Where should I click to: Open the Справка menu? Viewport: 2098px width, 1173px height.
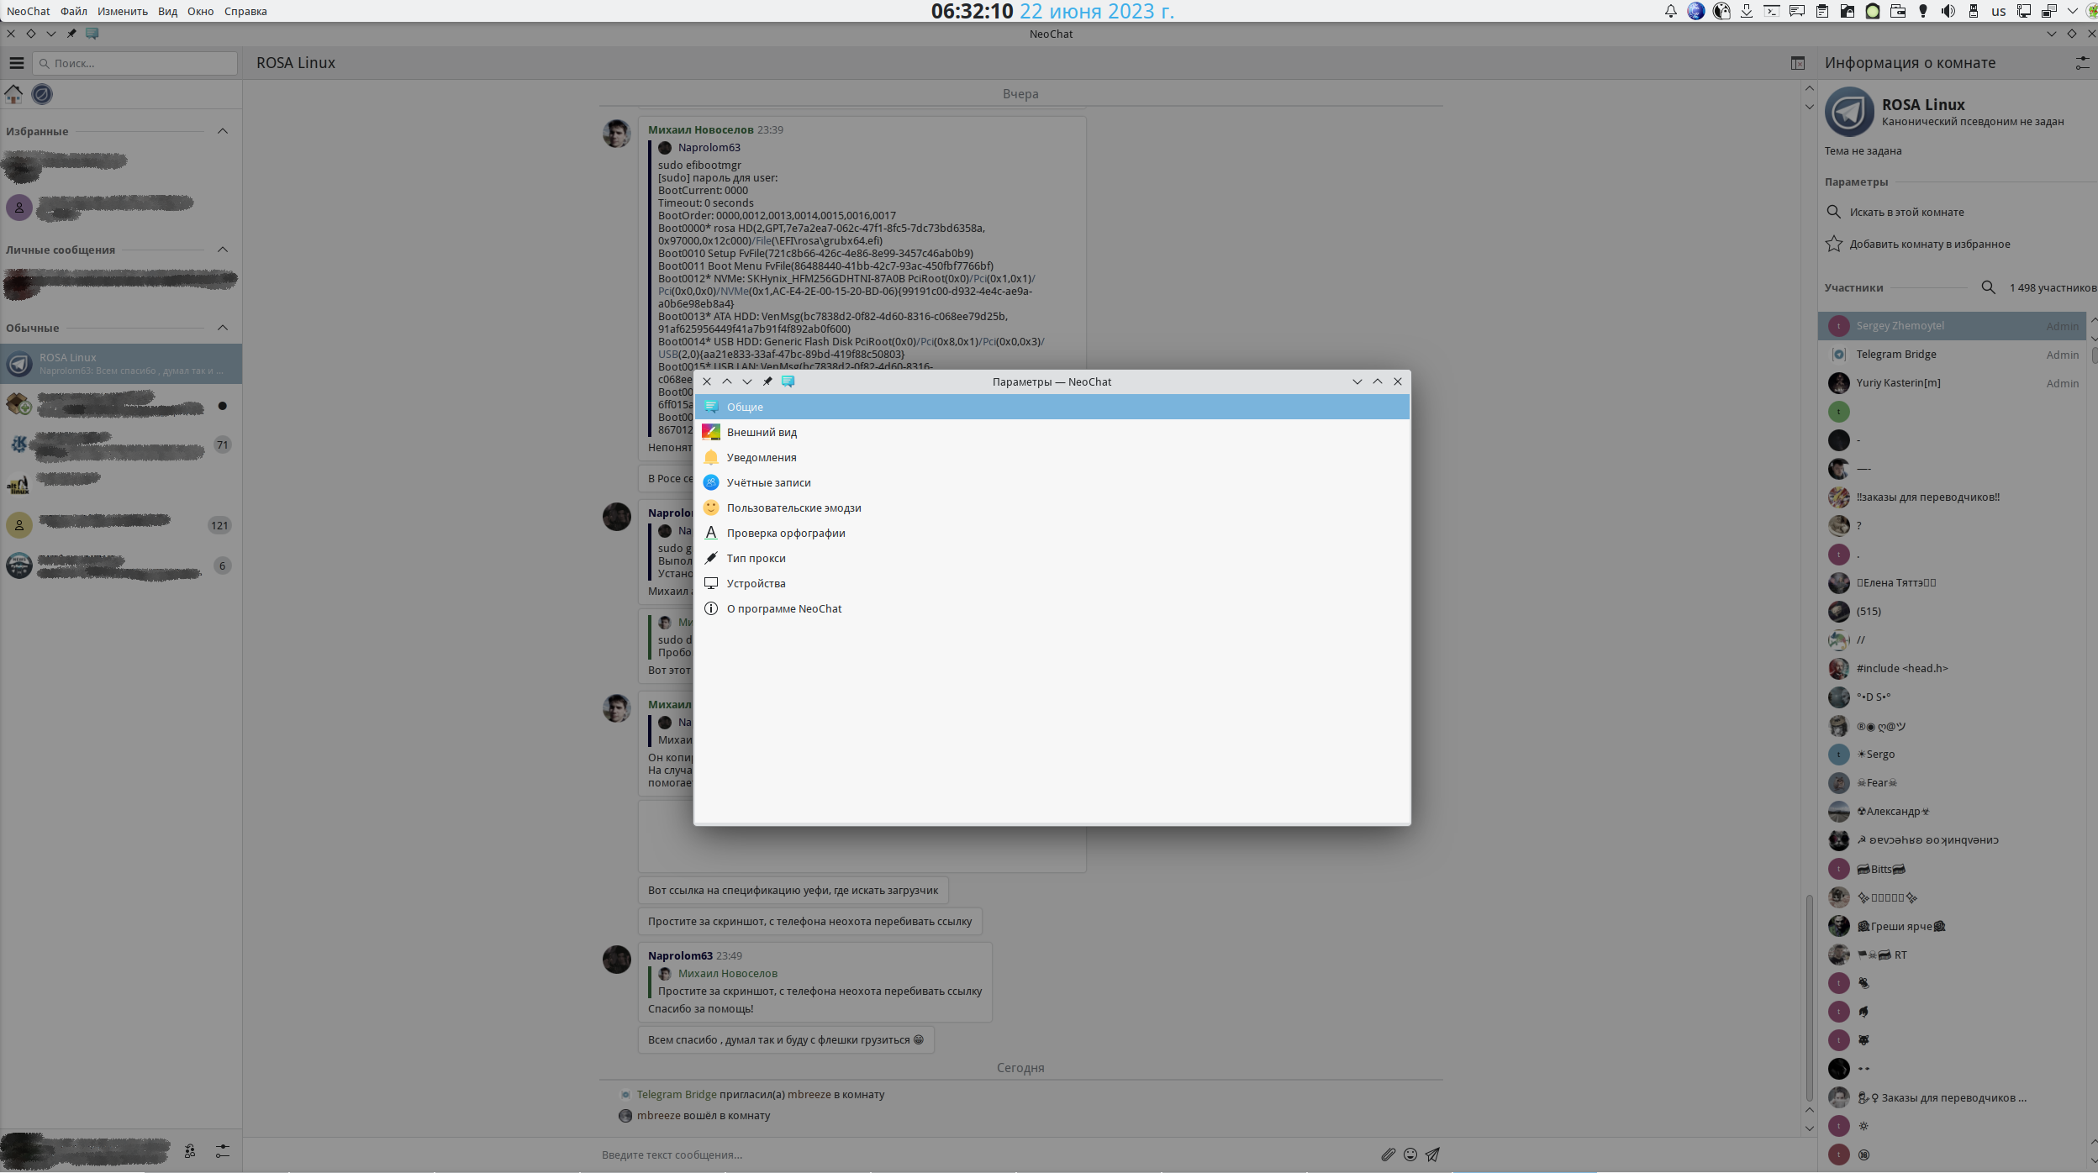click(x=245, y=11)
